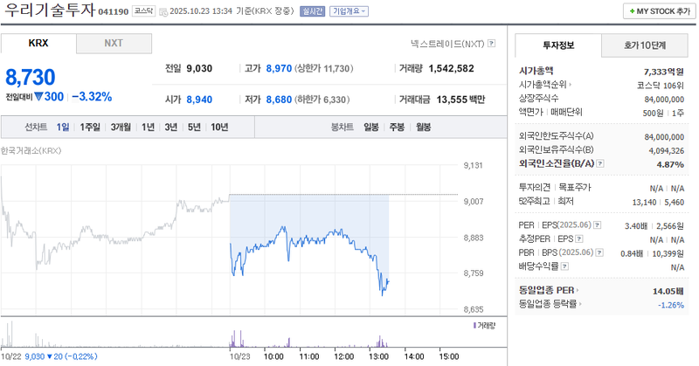Select the 1년 line chart period
The image size is (699, 366).
pyautogui.click(x=148, y=128)
